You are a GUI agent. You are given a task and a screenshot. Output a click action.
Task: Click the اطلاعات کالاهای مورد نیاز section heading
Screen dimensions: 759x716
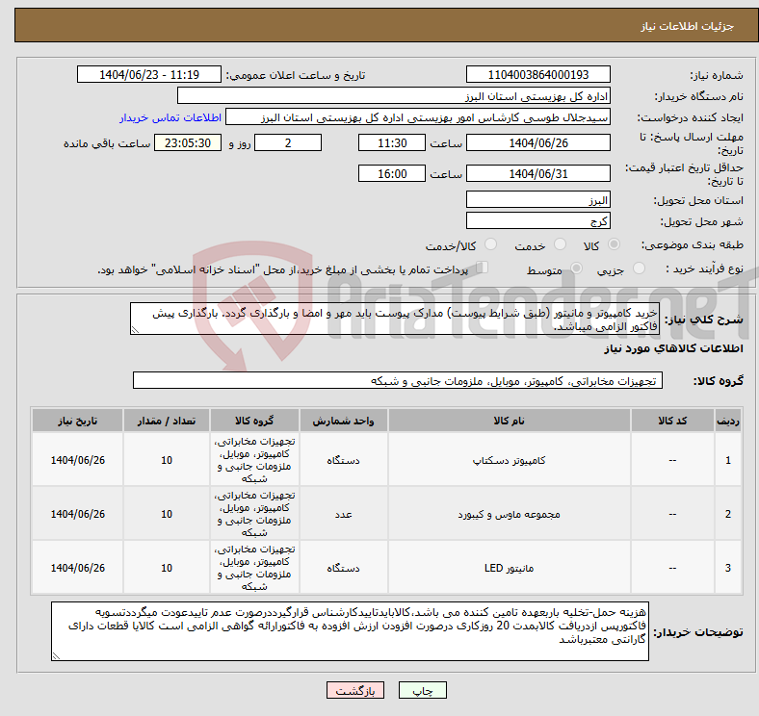click(673, 348)
